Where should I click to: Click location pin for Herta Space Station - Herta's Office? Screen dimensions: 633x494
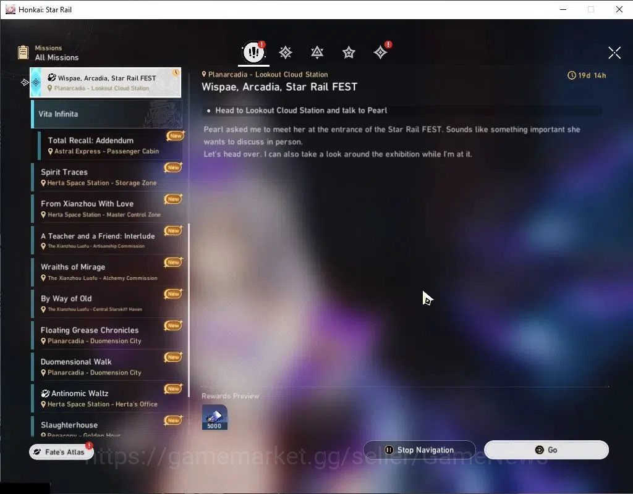(x=43, y=404)
